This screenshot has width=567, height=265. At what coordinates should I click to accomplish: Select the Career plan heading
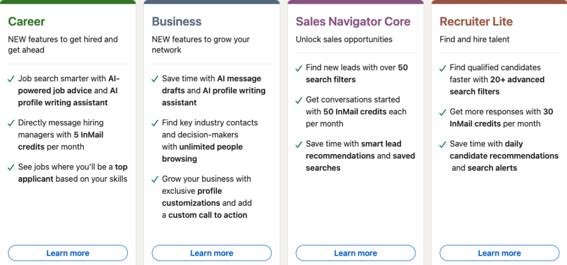pyautogui.click(x=27, y=22)
